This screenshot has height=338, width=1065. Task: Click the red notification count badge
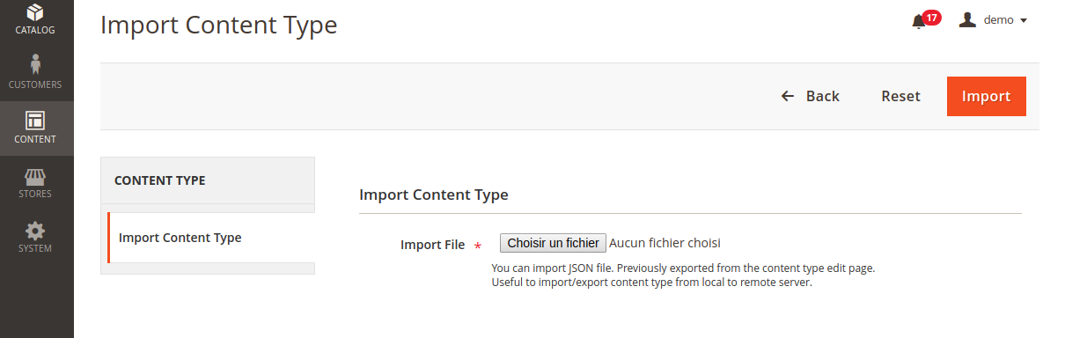(x=931, y=17)
